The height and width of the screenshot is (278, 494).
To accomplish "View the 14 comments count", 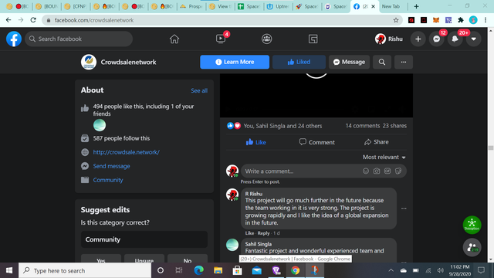I will pos(363,126).
